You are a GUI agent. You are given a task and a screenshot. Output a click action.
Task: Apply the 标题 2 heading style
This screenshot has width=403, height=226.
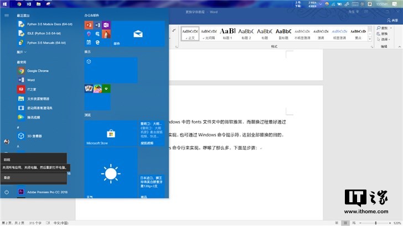tap(246, 34)
